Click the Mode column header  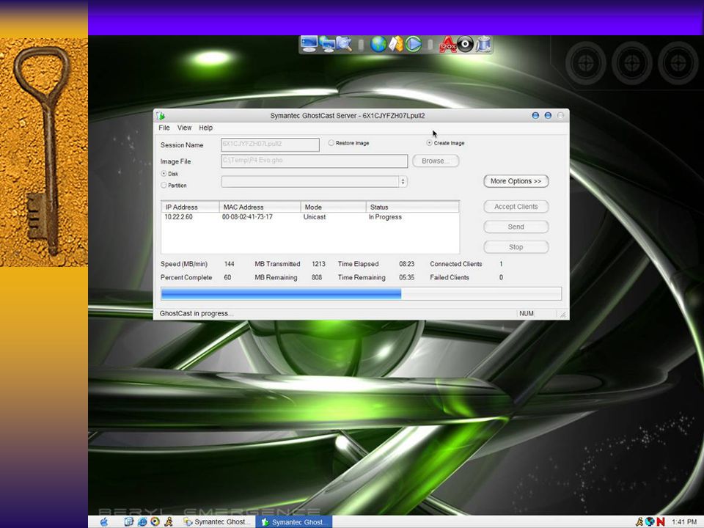click(x=333, y=207)
